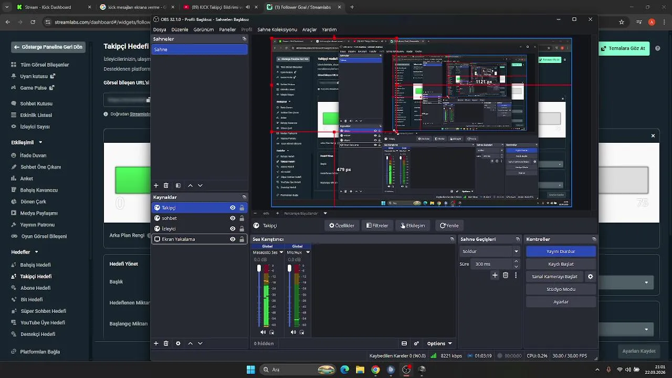Zoom out the preview with the minus icon

click(256, 213)
